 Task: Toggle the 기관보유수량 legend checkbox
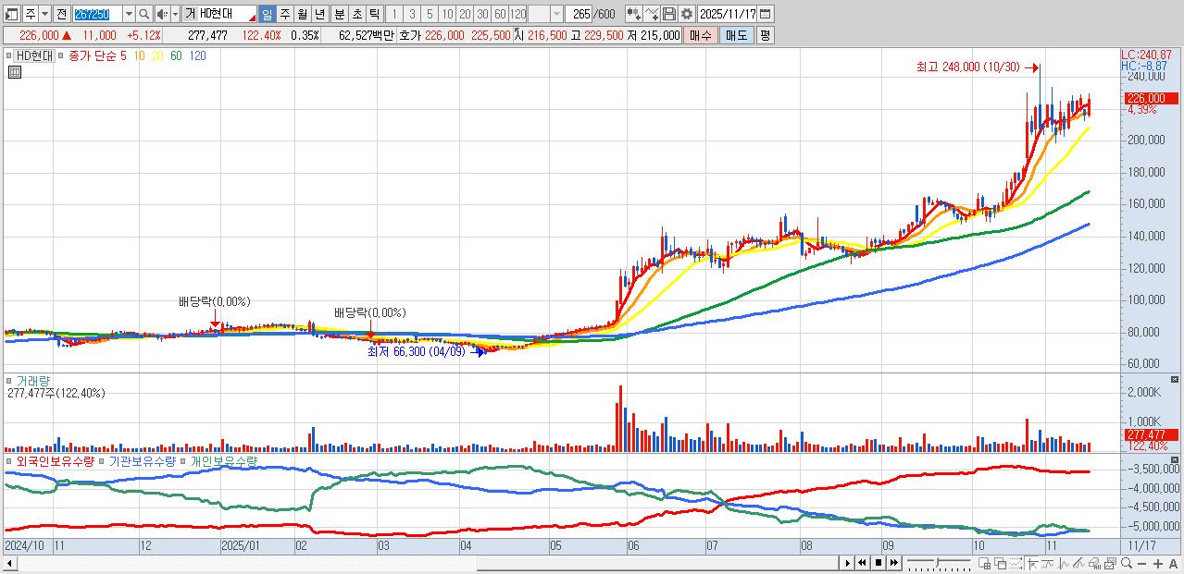[x=103, y=460]
